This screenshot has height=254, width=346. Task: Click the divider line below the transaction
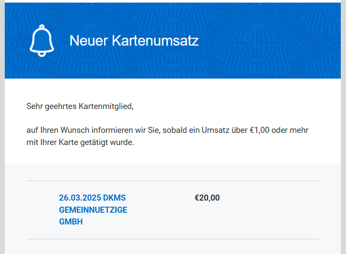pyautogui.click(x=173, y=239)
